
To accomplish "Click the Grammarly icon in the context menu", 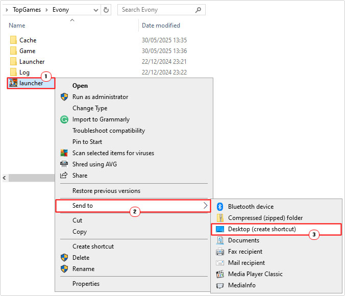I will 64,119.
